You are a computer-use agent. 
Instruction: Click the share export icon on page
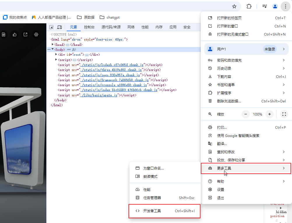pos(25,34)
